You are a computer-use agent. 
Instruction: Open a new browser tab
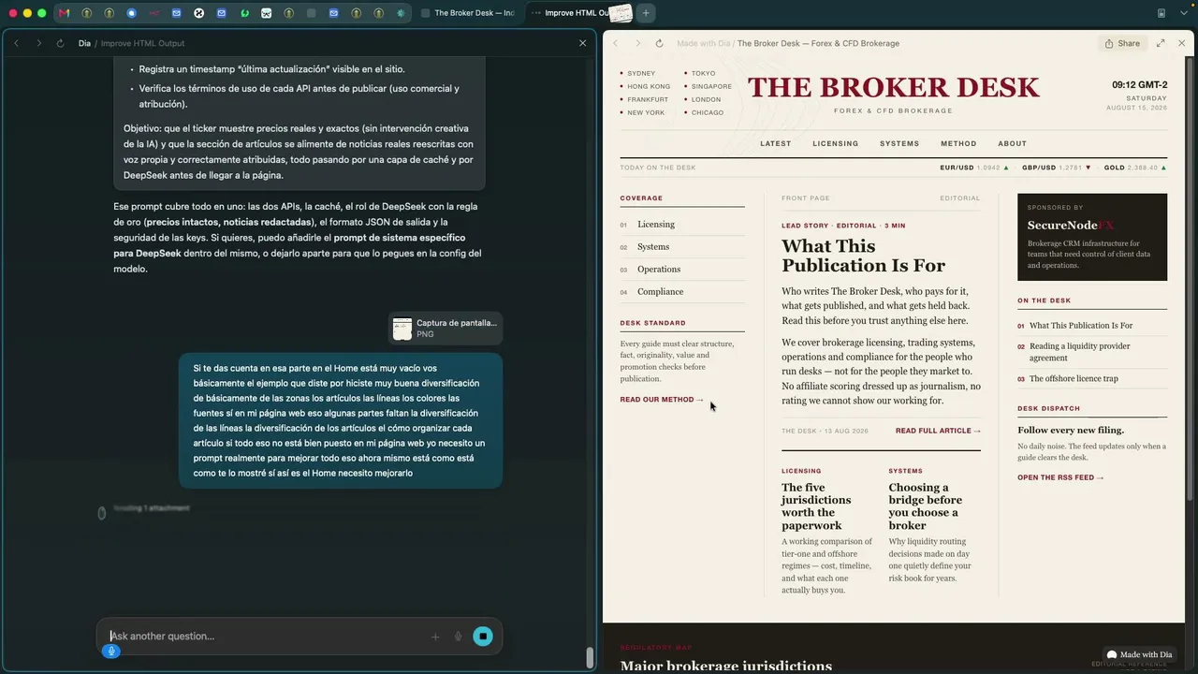(646, 13)
